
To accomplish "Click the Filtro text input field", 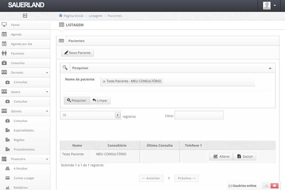I will click(x=199, y=115).
